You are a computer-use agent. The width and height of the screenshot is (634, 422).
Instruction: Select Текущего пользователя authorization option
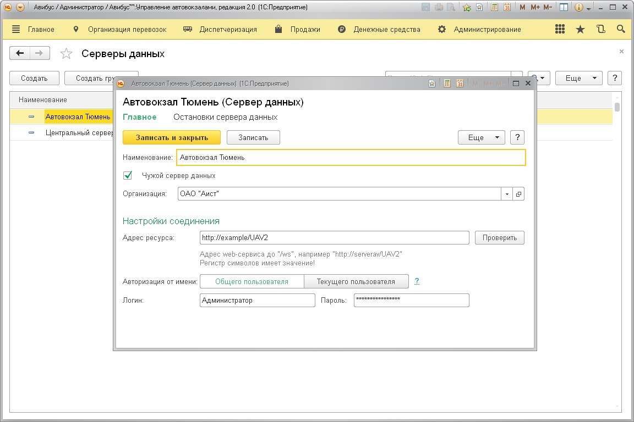point(356,281)
